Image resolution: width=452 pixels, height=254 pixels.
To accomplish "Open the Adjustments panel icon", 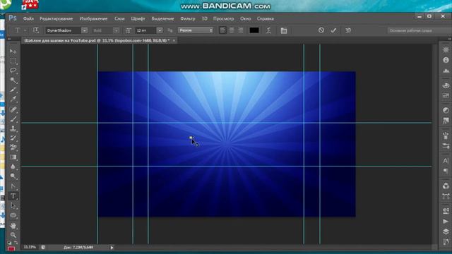I will pos(446,110).
